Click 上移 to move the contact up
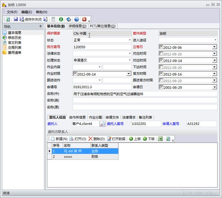This screenshot has height=198, width=222. (135, 139)
